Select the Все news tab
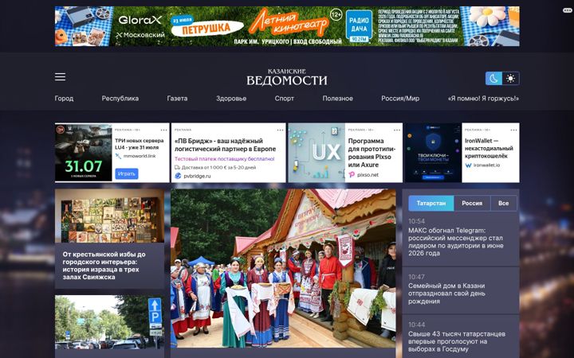The height and width of the screenshot is (358, 574). (503, 203)
